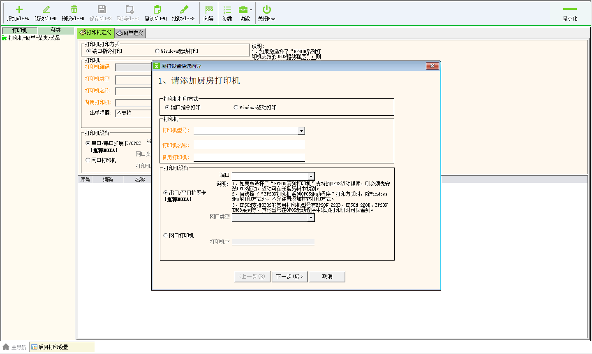Click the 取消 button in wizard

tap(327, 277)
